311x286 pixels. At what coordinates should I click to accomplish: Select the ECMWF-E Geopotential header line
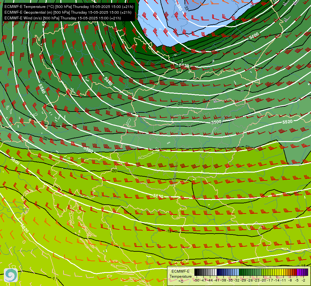pyautogui.click(x=68, y=12)
